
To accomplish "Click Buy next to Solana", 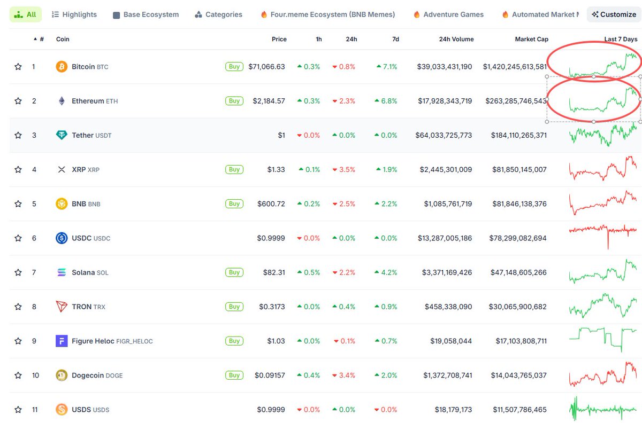I will (x=234, y=272).
